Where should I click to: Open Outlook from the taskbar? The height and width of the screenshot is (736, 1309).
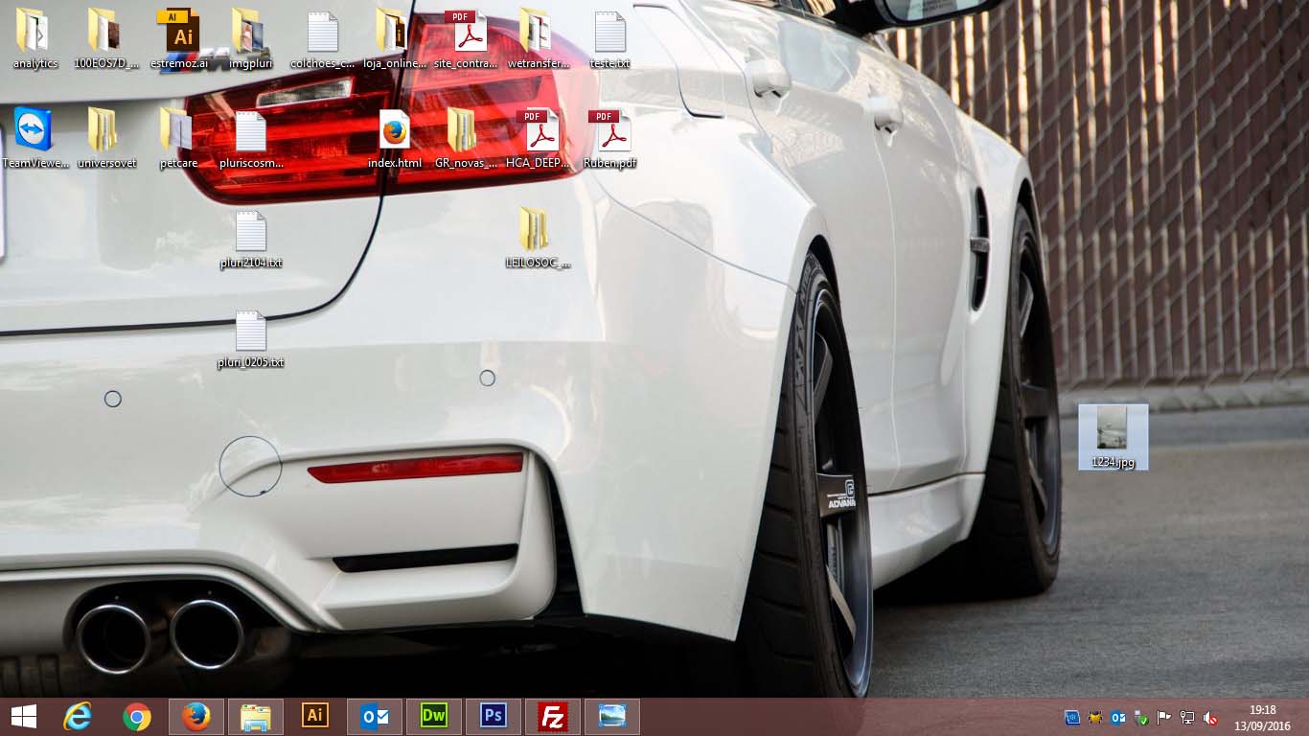point(375,717)
